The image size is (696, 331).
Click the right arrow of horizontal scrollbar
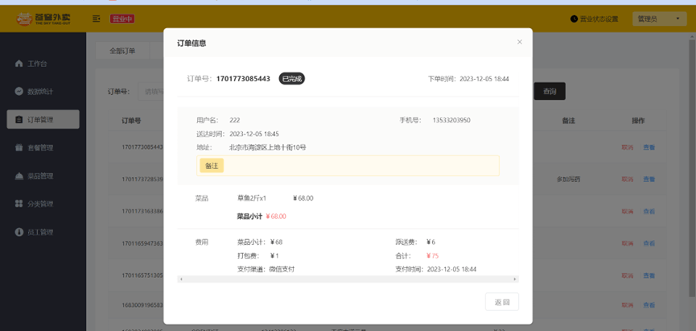pos(515,279)
